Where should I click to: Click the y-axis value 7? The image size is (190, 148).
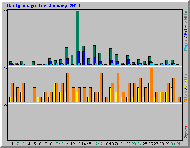pos(6,68)
